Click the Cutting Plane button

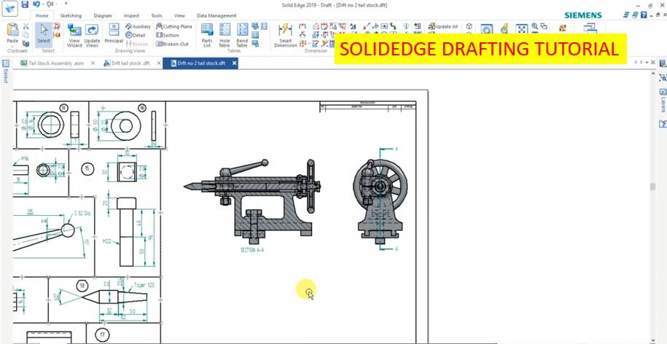[173, 26]
